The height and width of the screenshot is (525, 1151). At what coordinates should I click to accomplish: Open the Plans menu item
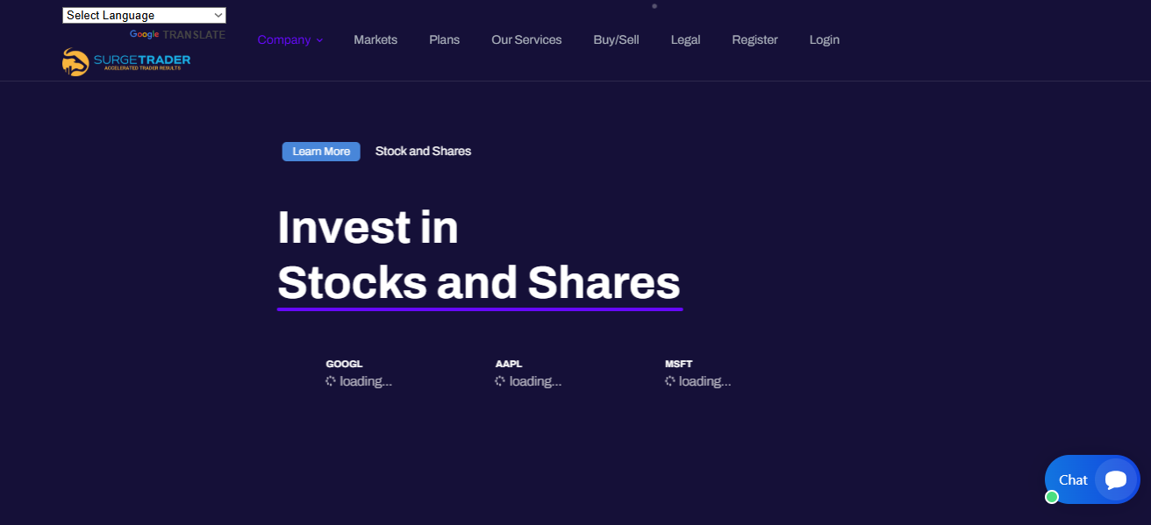[x=444, y=40]
